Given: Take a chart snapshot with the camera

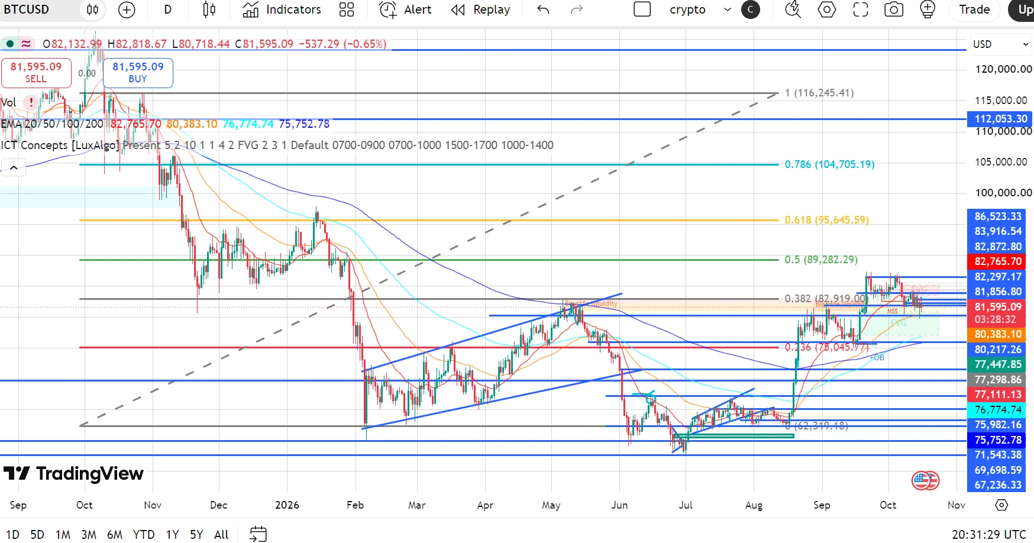Looking at the screenshot, I should point(894,9).
